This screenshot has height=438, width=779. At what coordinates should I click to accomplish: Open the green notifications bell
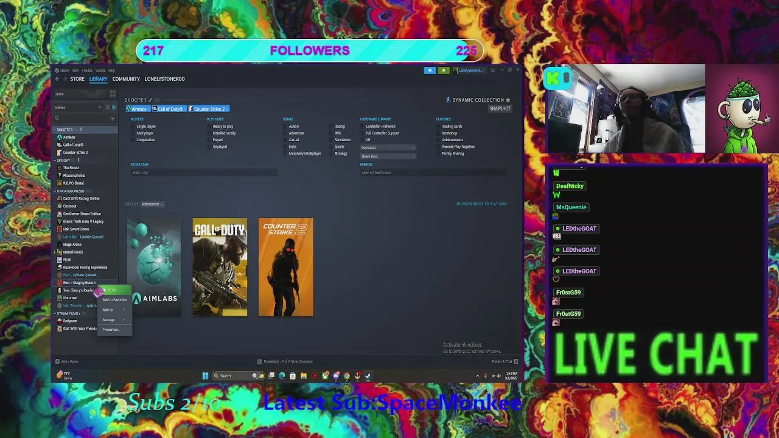pyautogui.click(x=444, y=71)
